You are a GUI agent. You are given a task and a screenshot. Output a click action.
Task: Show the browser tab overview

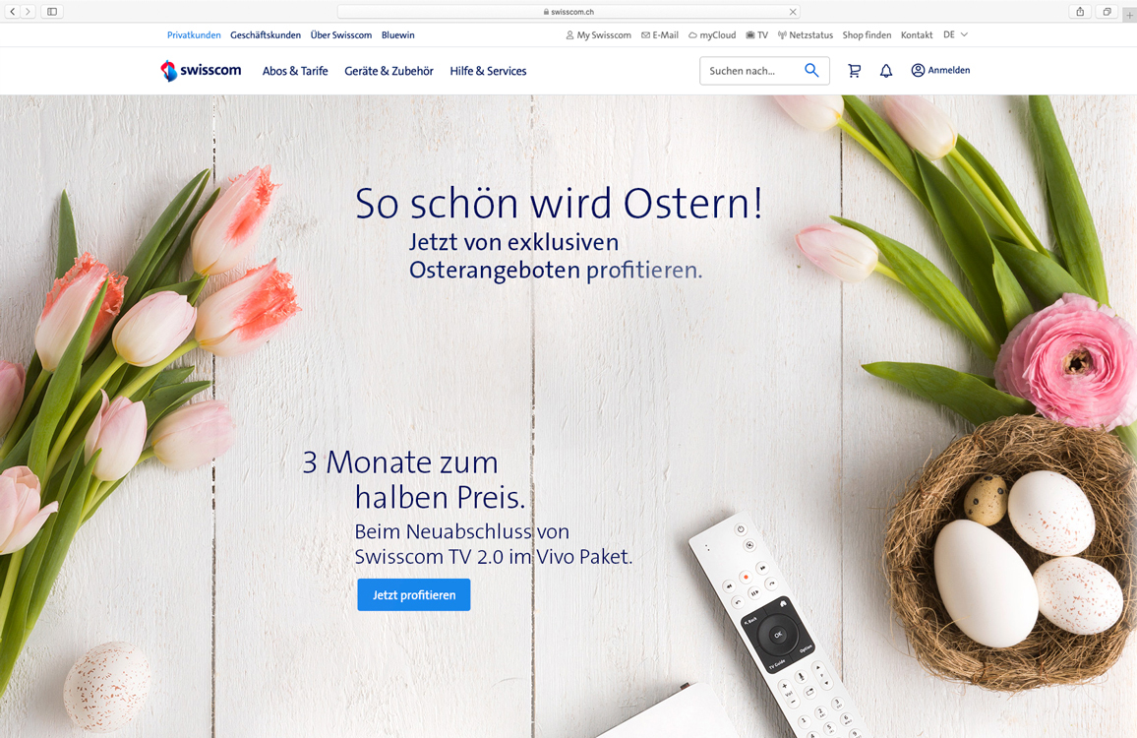tap(1107, 12)
